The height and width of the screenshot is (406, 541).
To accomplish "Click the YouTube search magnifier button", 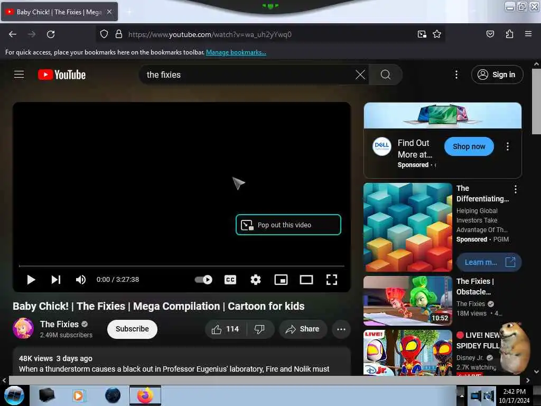I will pyautogui.click(x=385, y=75).
